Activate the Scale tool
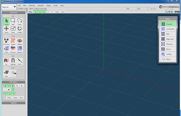Viewport: 181px width, 116px height. [13, 30]
